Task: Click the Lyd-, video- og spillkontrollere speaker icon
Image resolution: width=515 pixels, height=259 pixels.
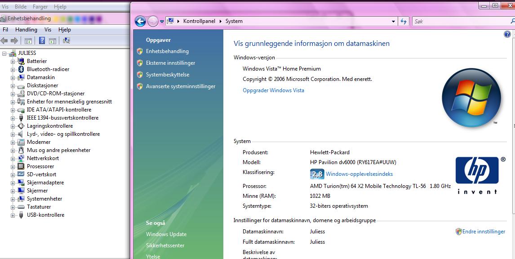Action: click(21, 134)
